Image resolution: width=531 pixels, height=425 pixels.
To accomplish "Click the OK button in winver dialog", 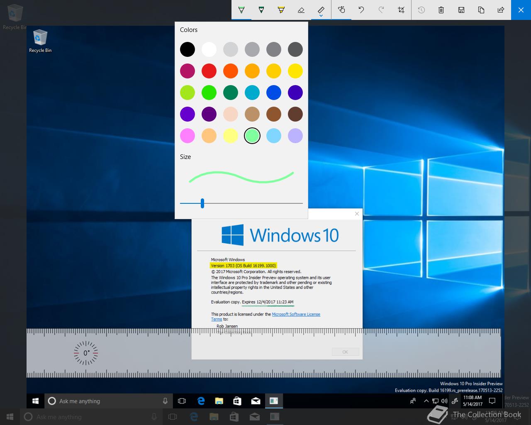I will click(x=345, y=352).
